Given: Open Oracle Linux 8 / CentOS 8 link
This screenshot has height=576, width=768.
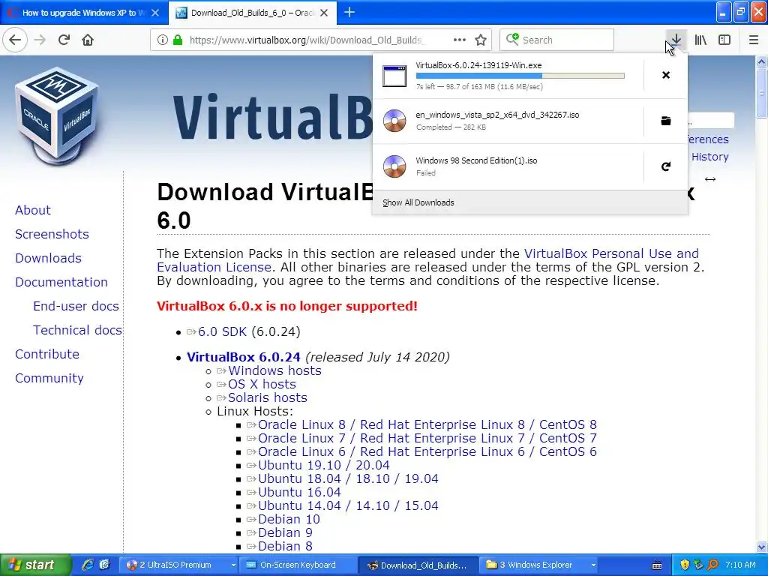Looking at the screenshot, I should coord(427,424).
